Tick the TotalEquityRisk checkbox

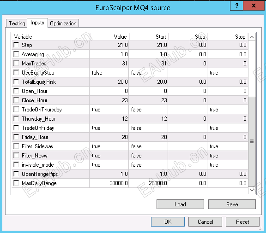tap(16, 82)
